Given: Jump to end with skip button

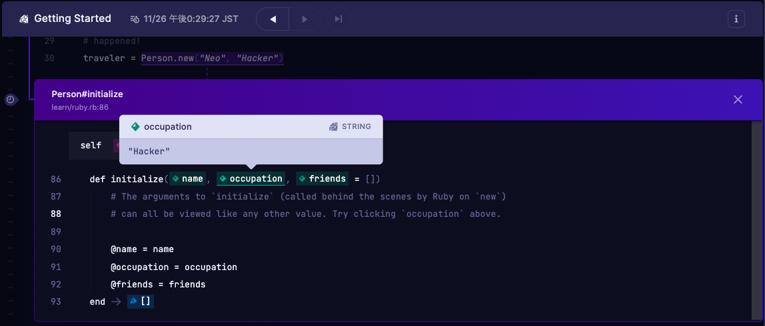Looking at the screenshot, I should tap(339, 19).
